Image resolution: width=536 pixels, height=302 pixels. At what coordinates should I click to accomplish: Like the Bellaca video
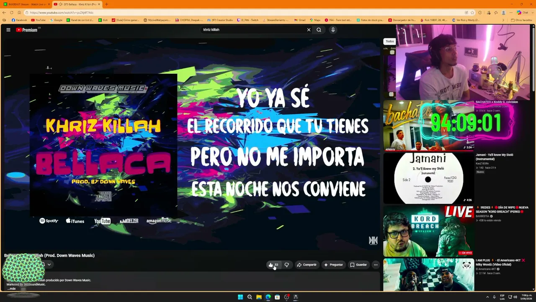(273, 265)
